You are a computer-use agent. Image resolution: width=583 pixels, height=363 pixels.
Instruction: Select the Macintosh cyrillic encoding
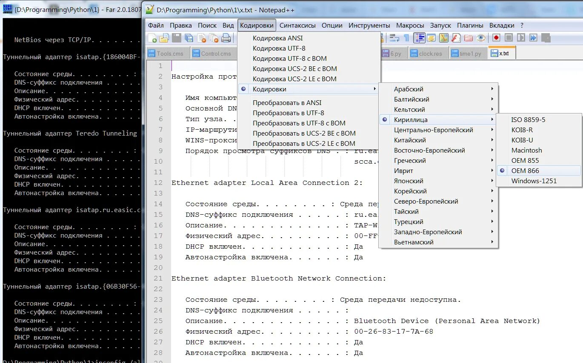[x=539, y=150]
